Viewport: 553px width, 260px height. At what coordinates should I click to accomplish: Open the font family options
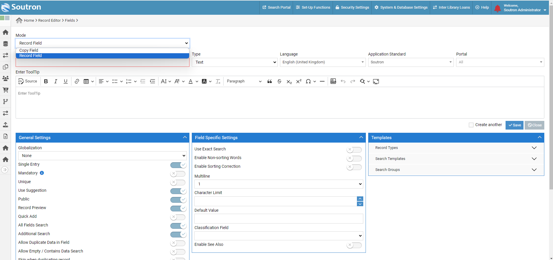(180, 81)
